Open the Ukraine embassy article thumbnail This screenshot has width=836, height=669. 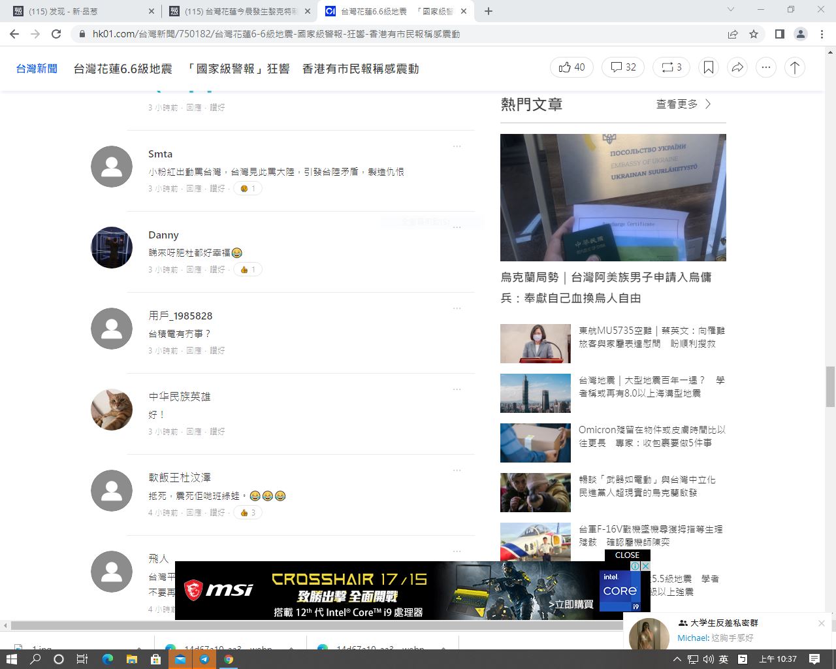(x=613, y=197)
